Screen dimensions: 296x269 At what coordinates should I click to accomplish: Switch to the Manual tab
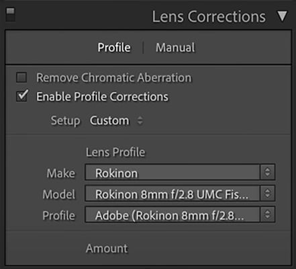tap(175, 48)
